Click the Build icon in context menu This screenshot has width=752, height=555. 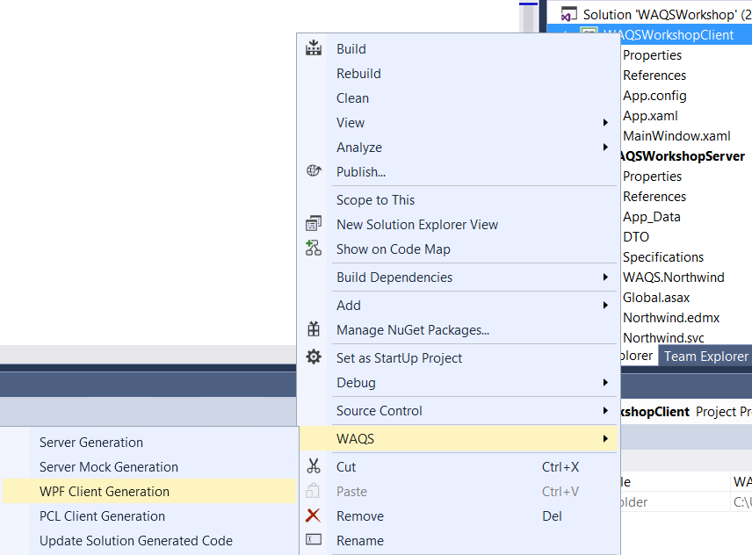tap(314, 48)
